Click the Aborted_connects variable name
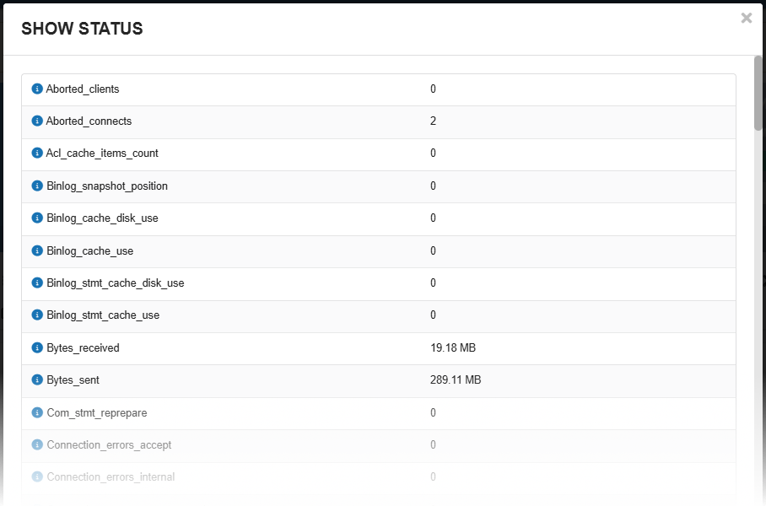The image size is (766, 506). pyautogui.click(x=89, y=121)
